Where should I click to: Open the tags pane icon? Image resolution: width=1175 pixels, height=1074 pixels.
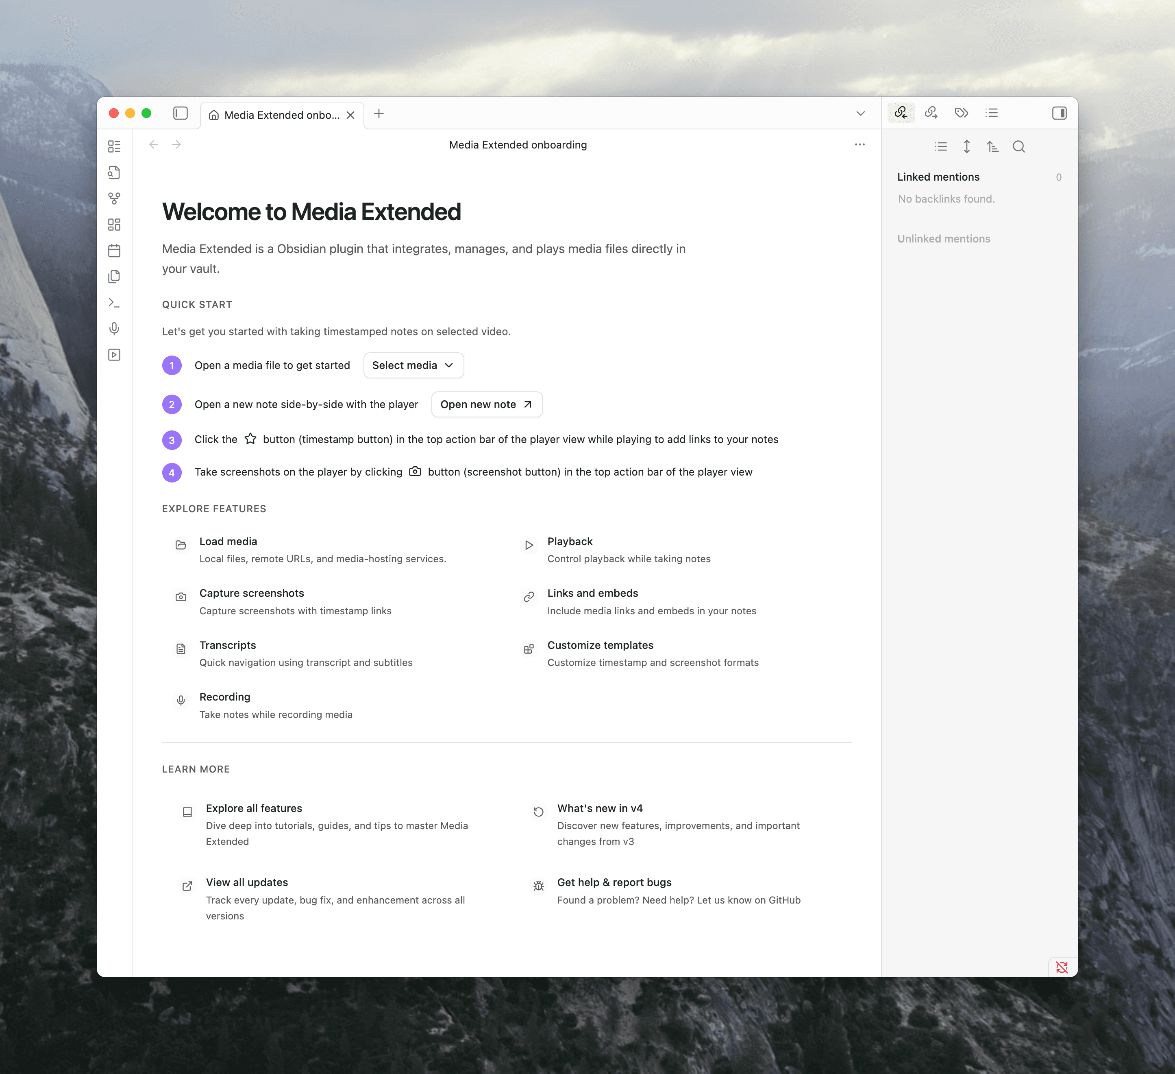[x=961, y=113]
